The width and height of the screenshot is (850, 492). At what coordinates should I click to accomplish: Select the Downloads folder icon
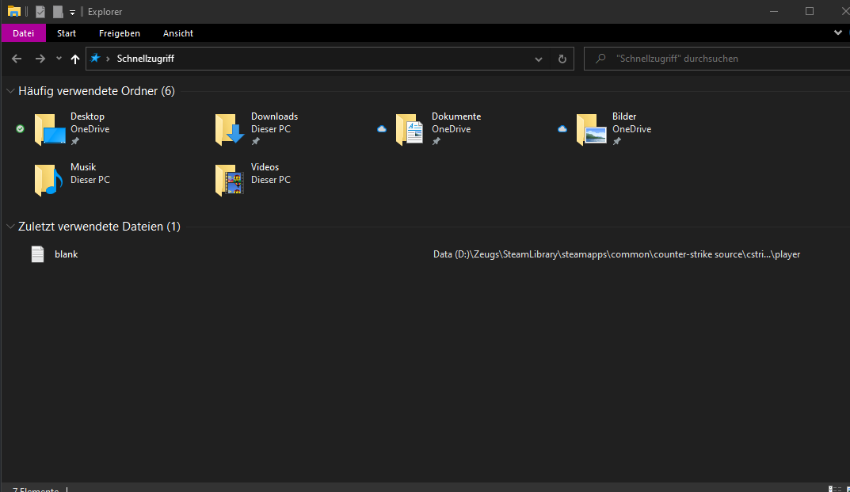(x=230, y=129)
